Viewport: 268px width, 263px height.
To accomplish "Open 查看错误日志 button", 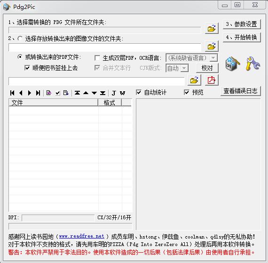I will click(240, 91).
